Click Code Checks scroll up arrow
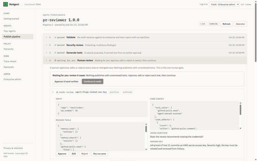The width and height of the screenshot is (257, 161). click(240, 103)
